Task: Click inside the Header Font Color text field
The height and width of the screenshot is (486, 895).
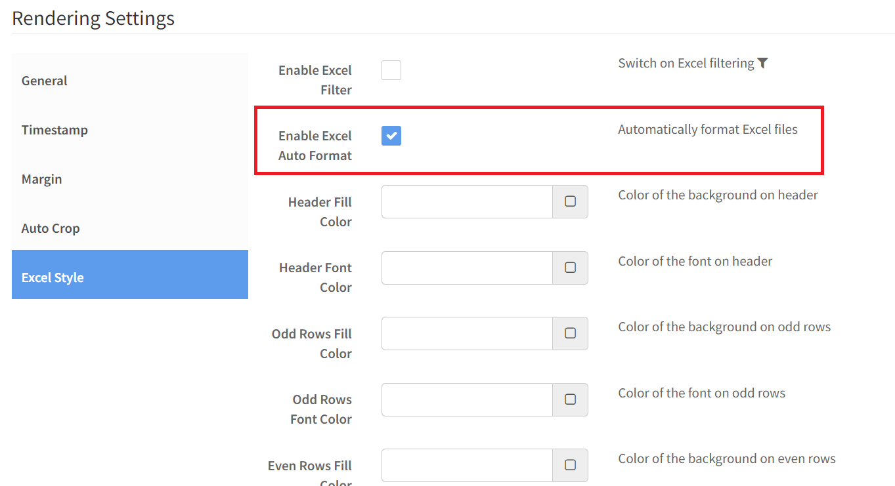Action: [x=467, y=268]
